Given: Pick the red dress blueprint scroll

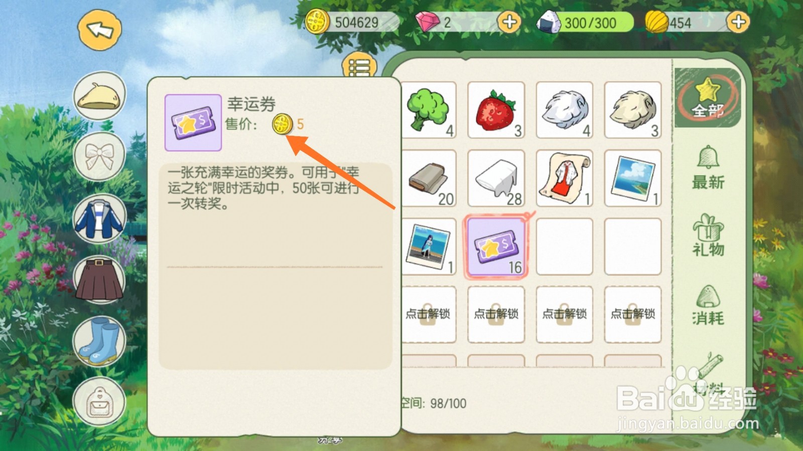Looking at the screenshot, I should point(565,178).
